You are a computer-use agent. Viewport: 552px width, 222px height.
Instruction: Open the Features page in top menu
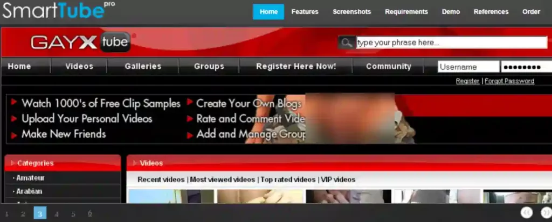305,12
